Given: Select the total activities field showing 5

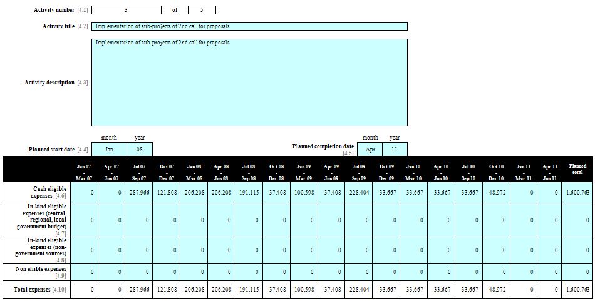Looking at the screenshot, I should [x=201, y=10].
